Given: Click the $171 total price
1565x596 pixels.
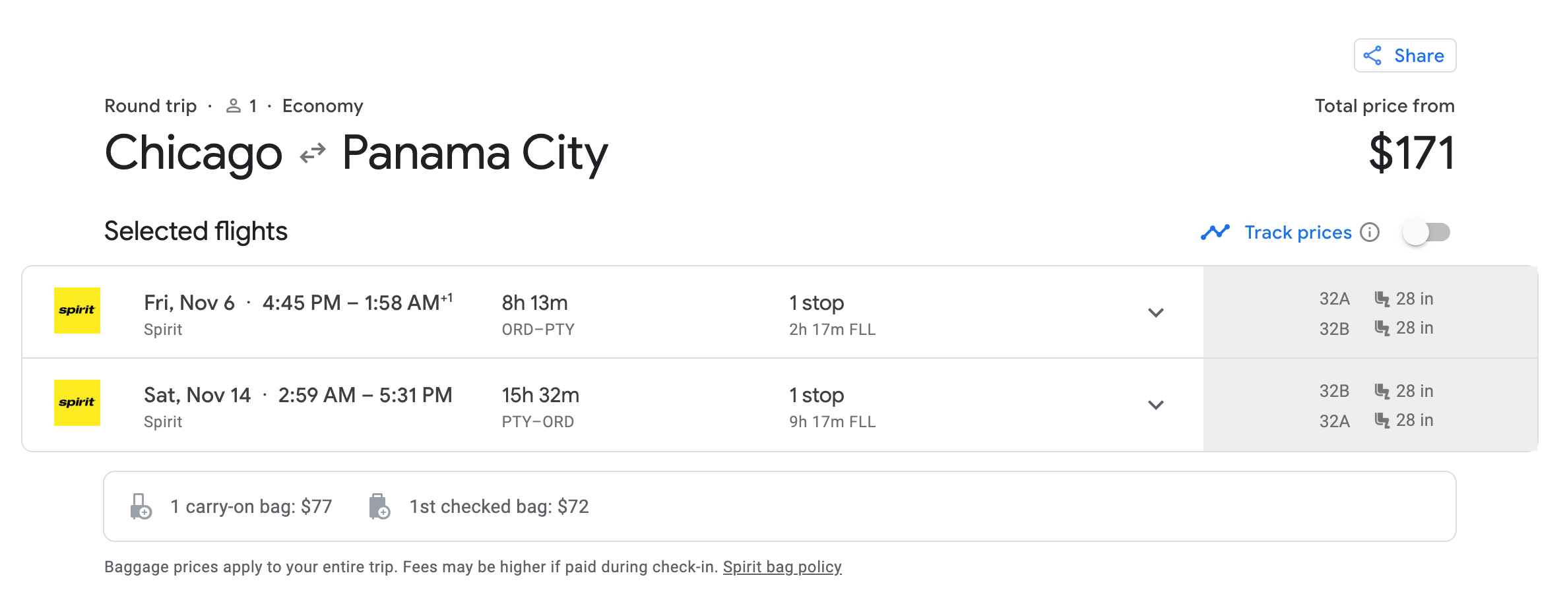Looking at the screenshot, I should coord(1411,153).
